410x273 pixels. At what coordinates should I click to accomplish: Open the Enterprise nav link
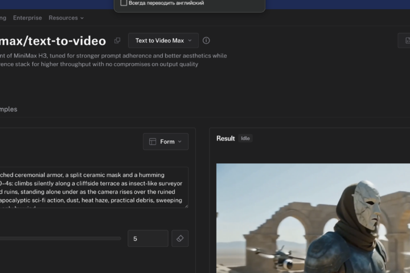[27, 18]
